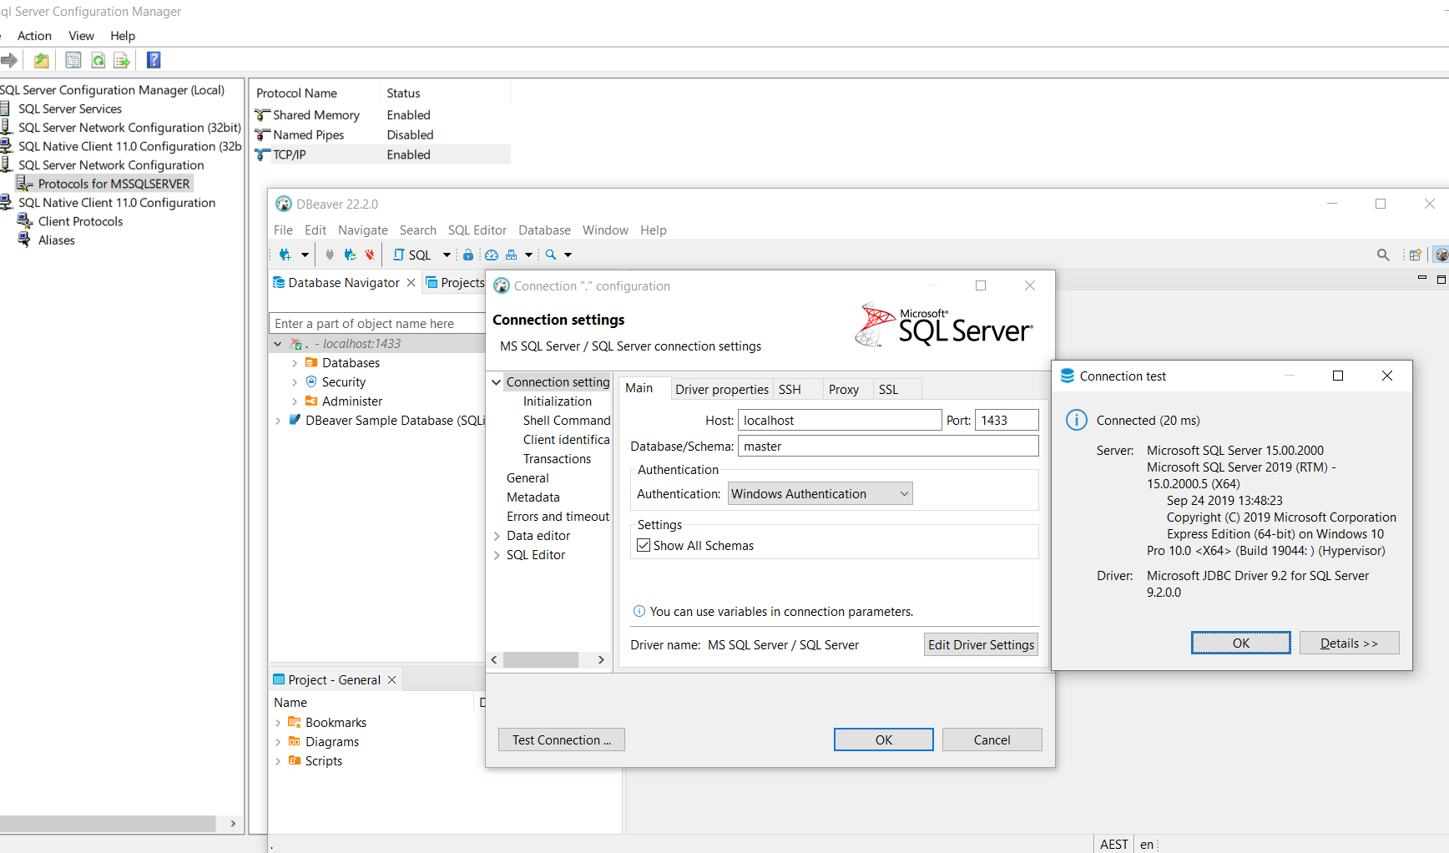1449x853 pixels.
Task: Click the grey quick-search magnifier at toolbar right
Action: [x=1383, y=255]
